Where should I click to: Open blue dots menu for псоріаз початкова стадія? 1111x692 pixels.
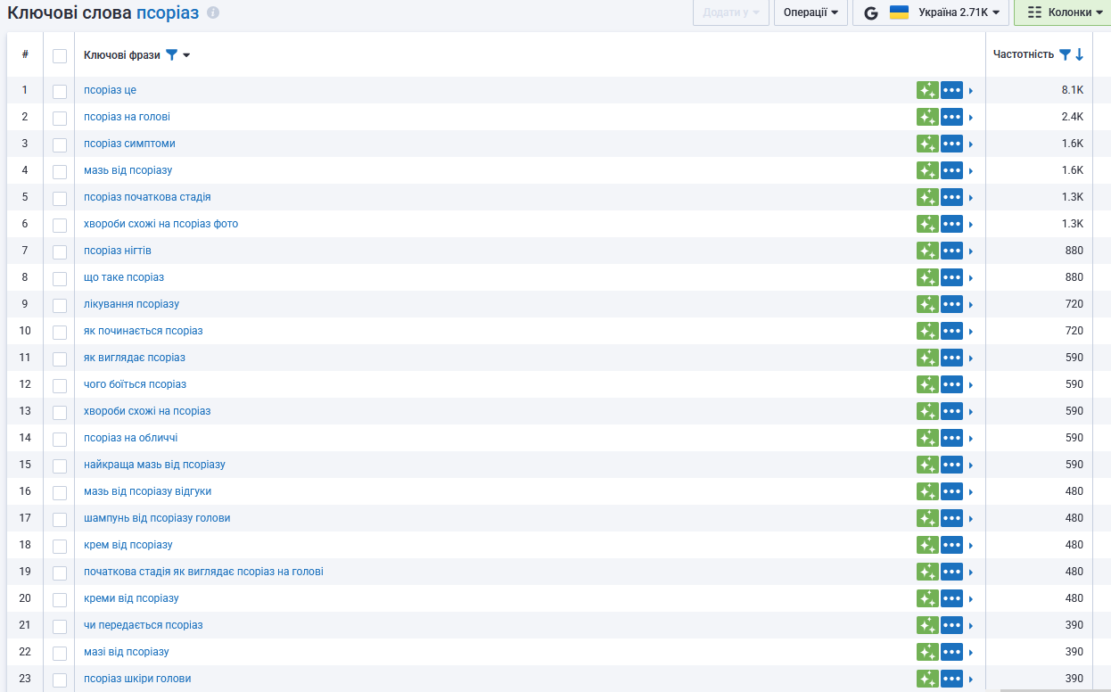[x=951, y=197]
